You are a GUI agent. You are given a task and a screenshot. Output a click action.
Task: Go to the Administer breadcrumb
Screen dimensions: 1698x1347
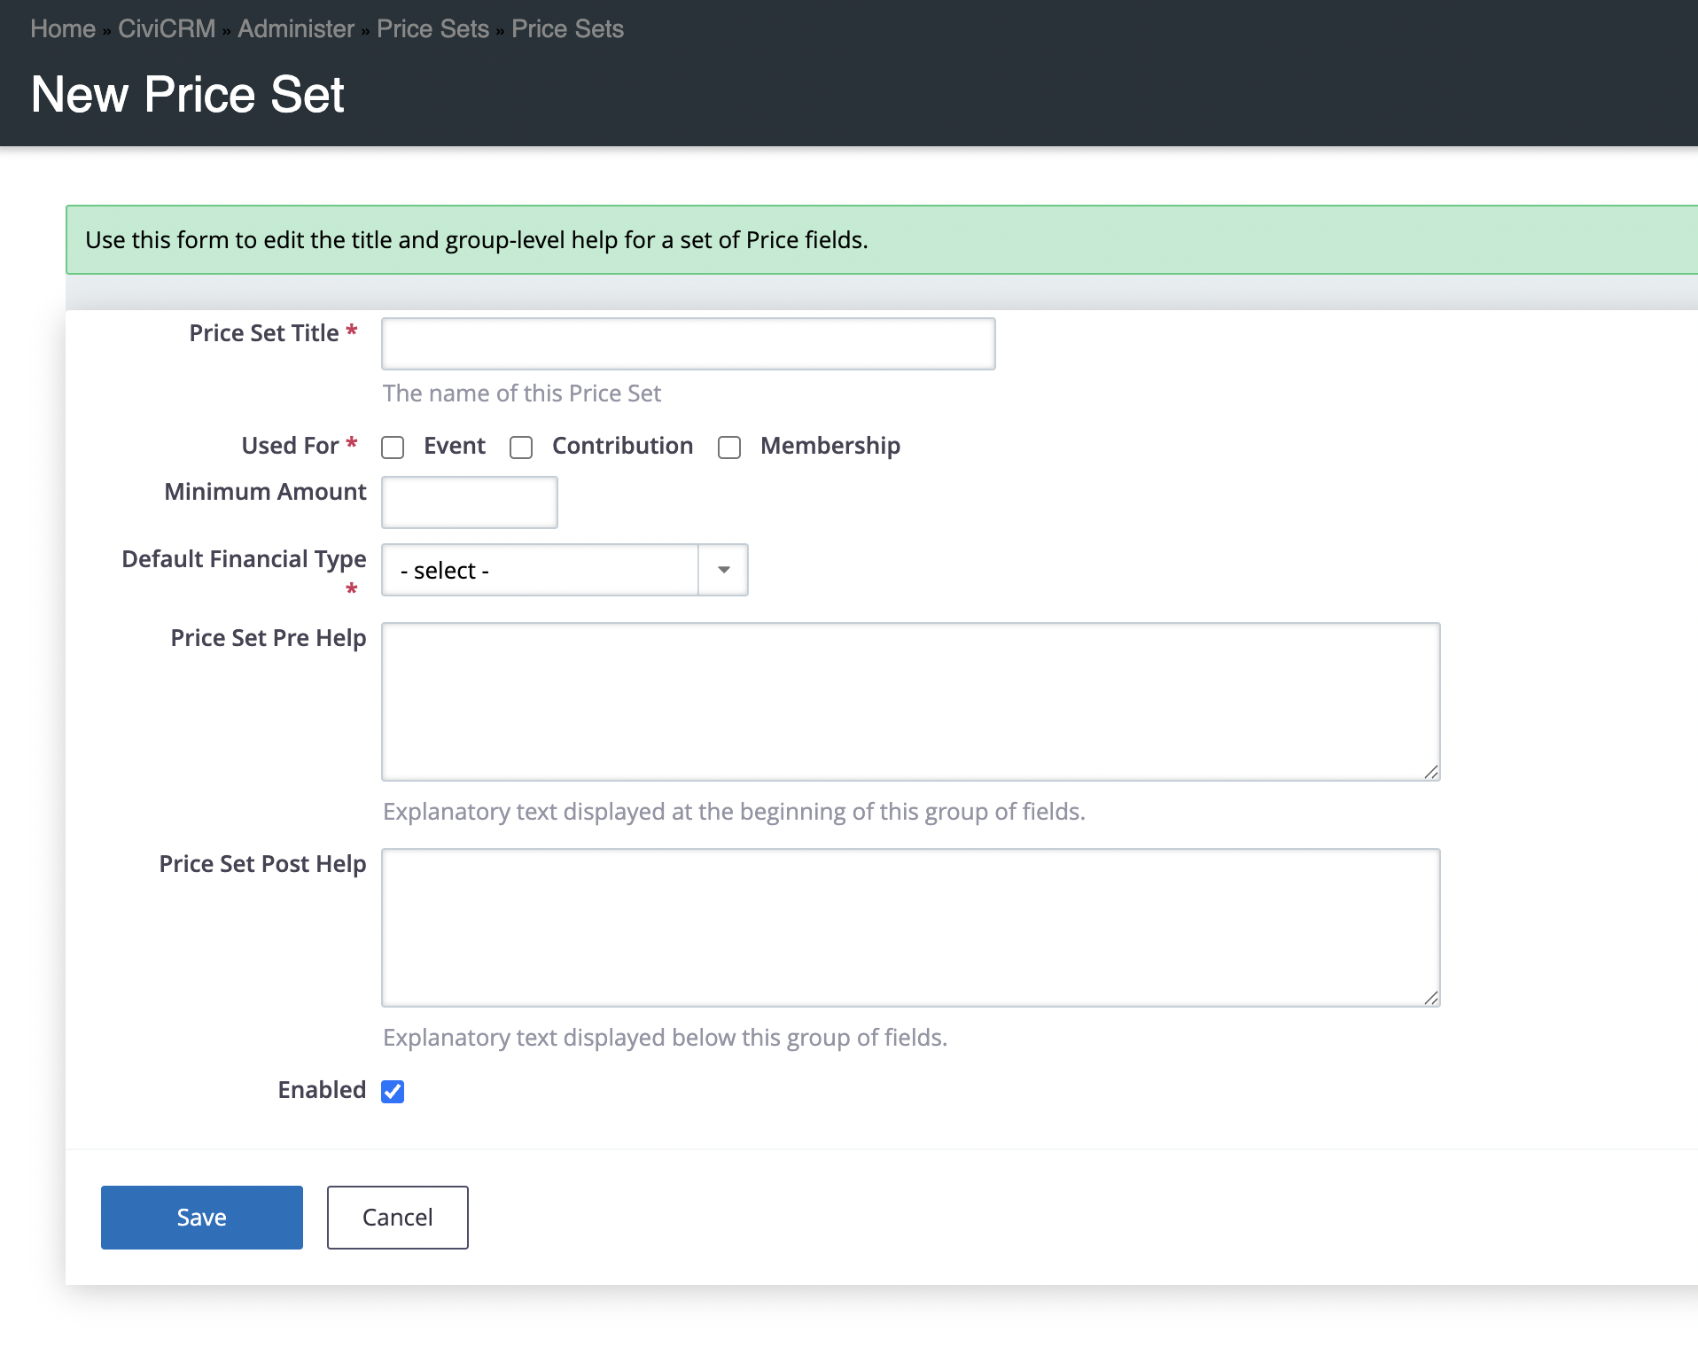click(x=296, y=29)
